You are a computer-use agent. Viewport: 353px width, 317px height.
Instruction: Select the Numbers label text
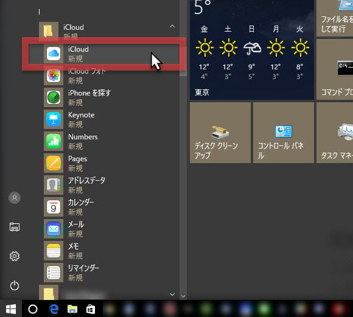[x=83, y=137]
